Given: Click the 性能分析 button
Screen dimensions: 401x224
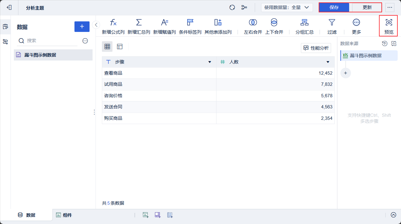Looking at the screenshot, I should pyautogui.click(x=316, y=48).
